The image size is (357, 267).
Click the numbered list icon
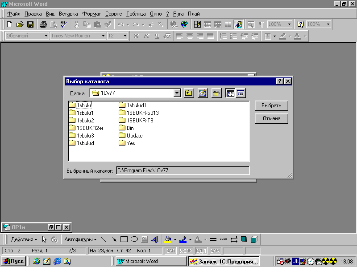(x=224, y=36)
